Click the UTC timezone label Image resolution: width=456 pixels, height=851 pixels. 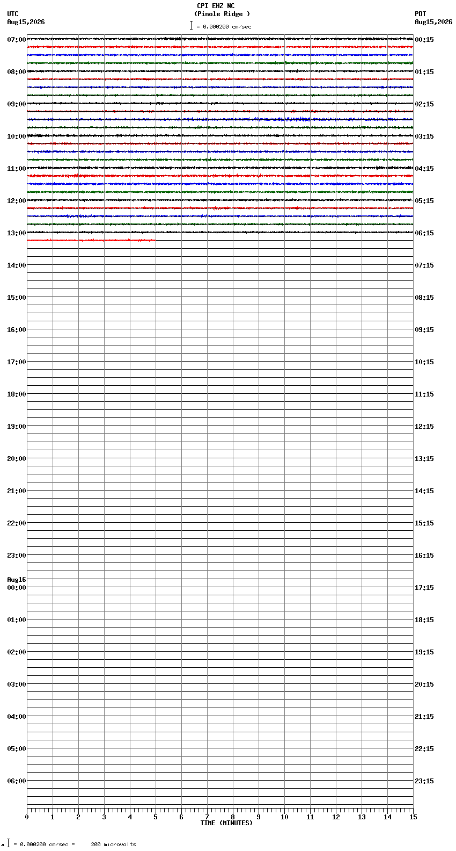coord(13,14)
